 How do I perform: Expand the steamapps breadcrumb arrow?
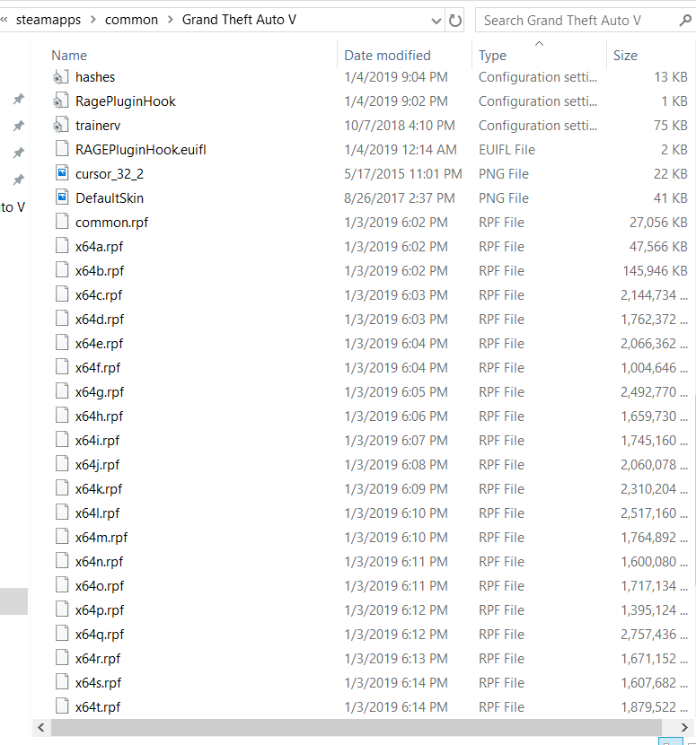pos(93,20)
